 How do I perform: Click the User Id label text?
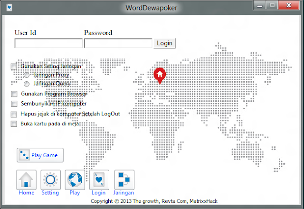point(25,33)
